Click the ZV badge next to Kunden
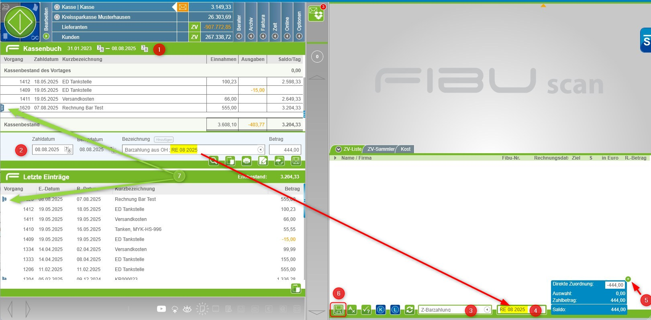The height and width of the screenshot is (320, 651). (x=194, y=37)
